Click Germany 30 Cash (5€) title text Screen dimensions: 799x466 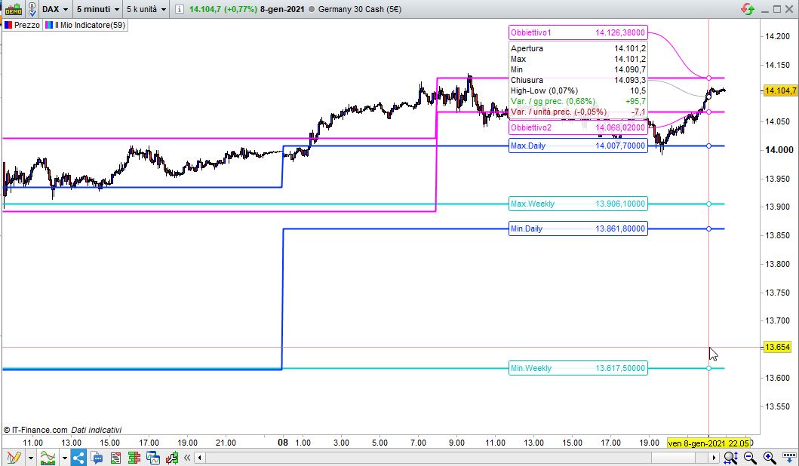[x=360, y=9]
